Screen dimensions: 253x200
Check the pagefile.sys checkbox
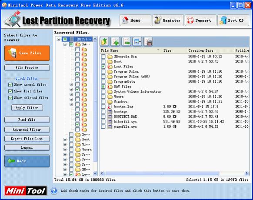tap(103, 127)
